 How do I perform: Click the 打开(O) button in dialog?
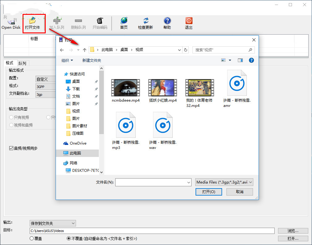point(209,192)
